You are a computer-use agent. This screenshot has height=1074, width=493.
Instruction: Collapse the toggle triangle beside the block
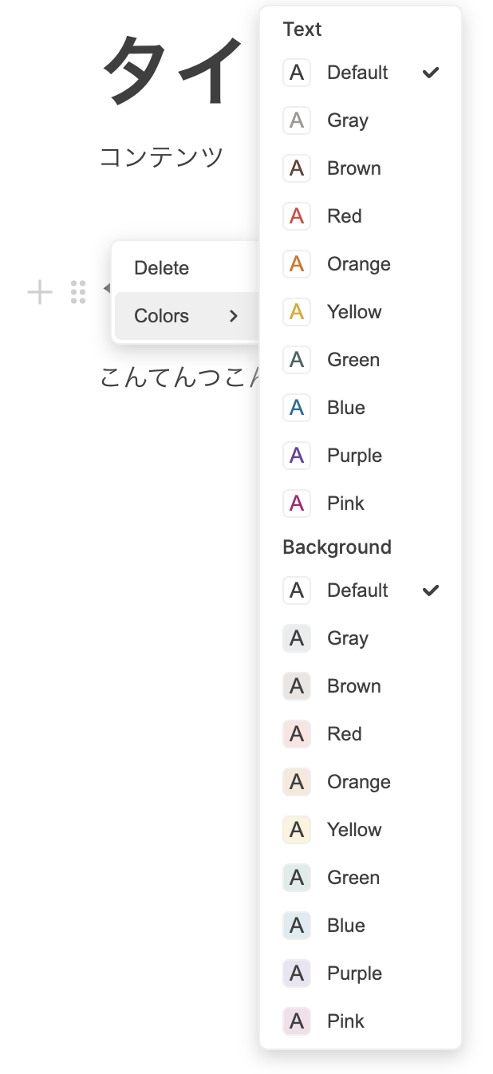click(106, 288)
